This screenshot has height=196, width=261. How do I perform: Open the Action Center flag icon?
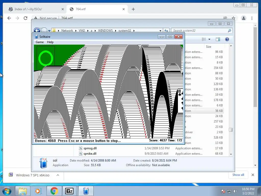223,191
